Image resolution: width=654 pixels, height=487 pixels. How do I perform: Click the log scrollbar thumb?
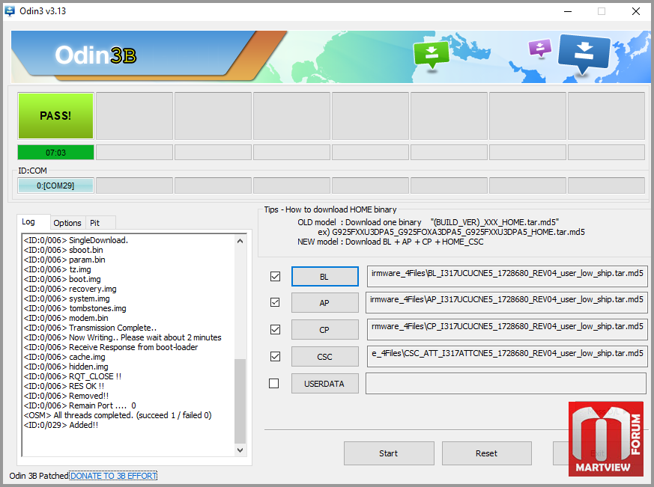[240, 401]
